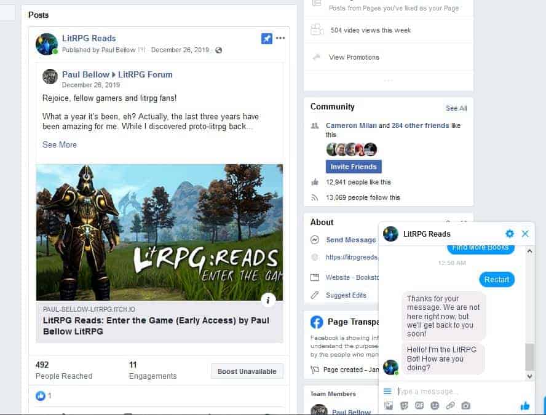Click the 'Hello! I'm the LitRPG Bot!' message
Screen dimensions: 546x415
tap(443, 358)
